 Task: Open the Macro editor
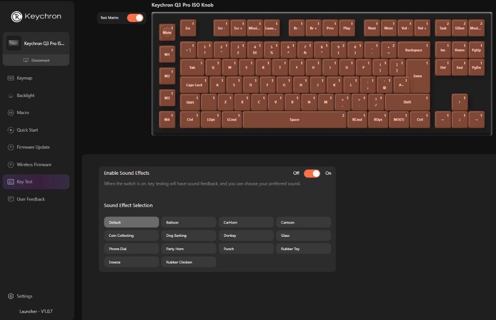25,112
